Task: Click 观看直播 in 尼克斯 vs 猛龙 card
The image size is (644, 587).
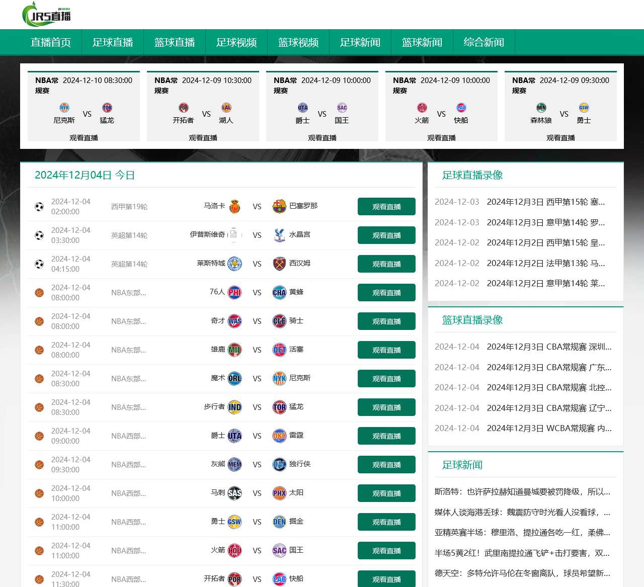Action: pyautogui.click(x=84, y=138)
